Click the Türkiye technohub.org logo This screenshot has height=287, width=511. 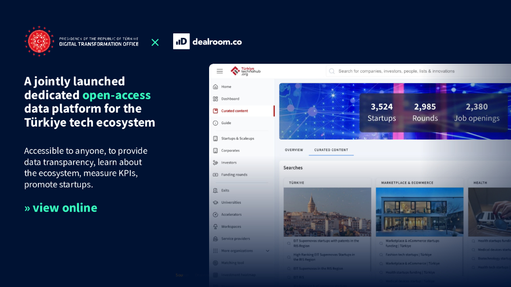(x=246, y=71)
